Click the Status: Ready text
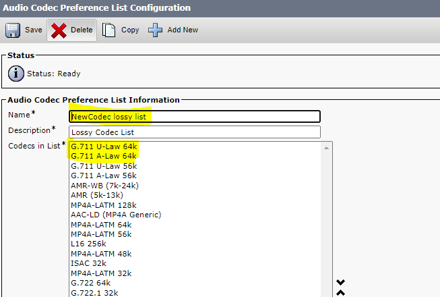The image size is (440, 297). point(54,74)
